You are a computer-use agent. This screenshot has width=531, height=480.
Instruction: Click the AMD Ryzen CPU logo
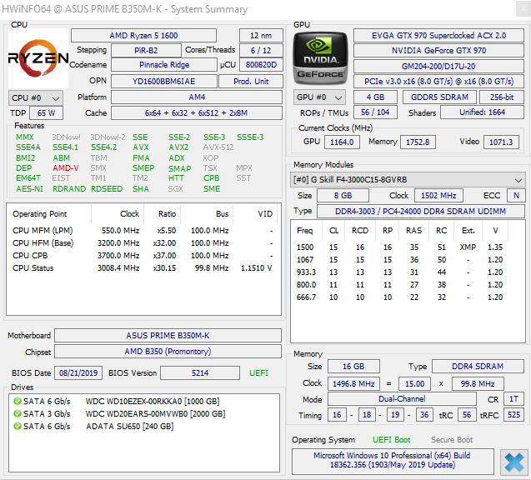point(38,58)
